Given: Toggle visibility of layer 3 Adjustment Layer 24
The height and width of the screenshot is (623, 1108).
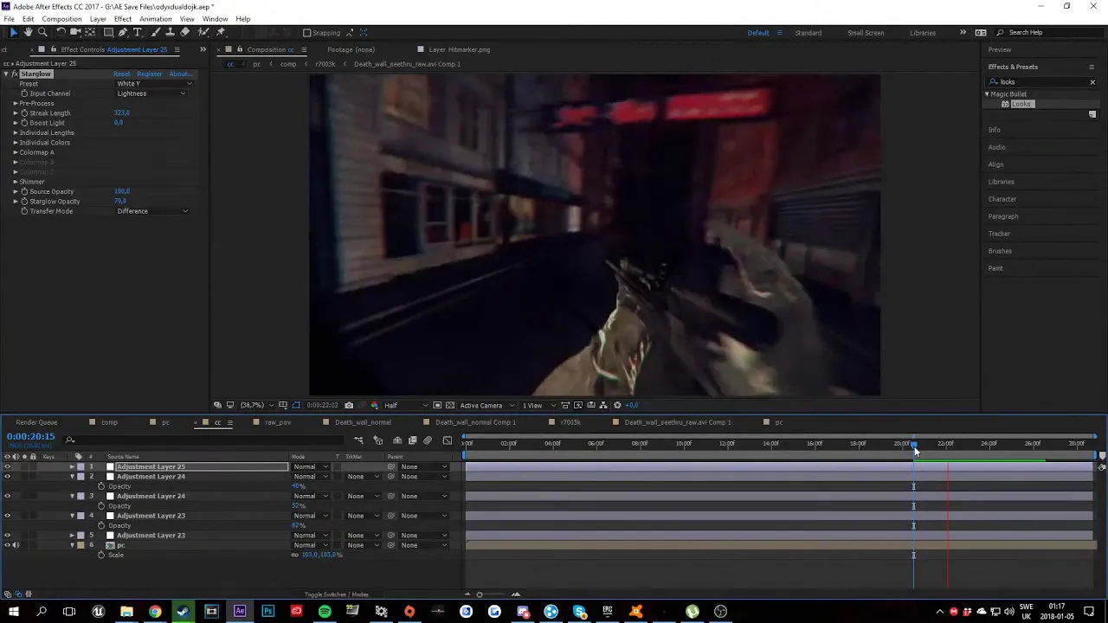Looking at the screenshot, I should [x=7, y=496].
